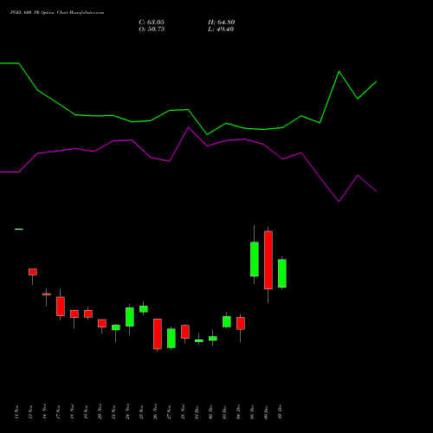
Task: Click the 04 Dec date label
Action: 238,412
